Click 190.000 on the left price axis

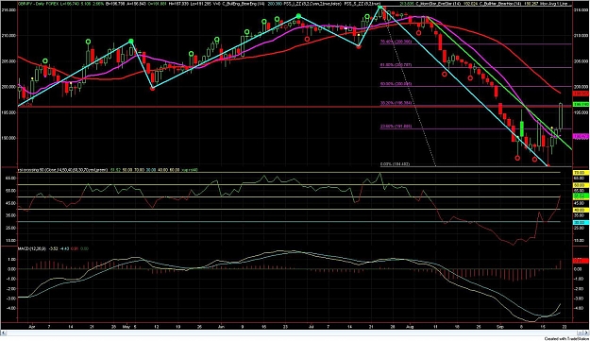9,138
